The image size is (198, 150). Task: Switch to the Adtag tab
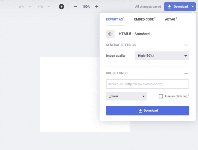coord(171,19)
